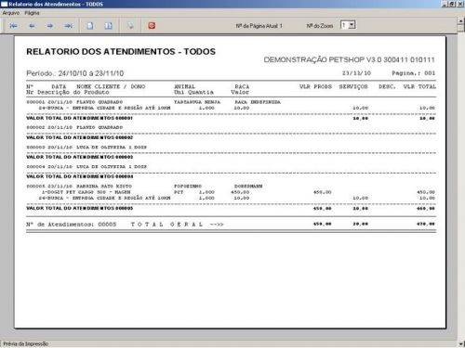
Task: Click scroll down arrow of vertical scrollbar
Action: [x=461, y=343]
